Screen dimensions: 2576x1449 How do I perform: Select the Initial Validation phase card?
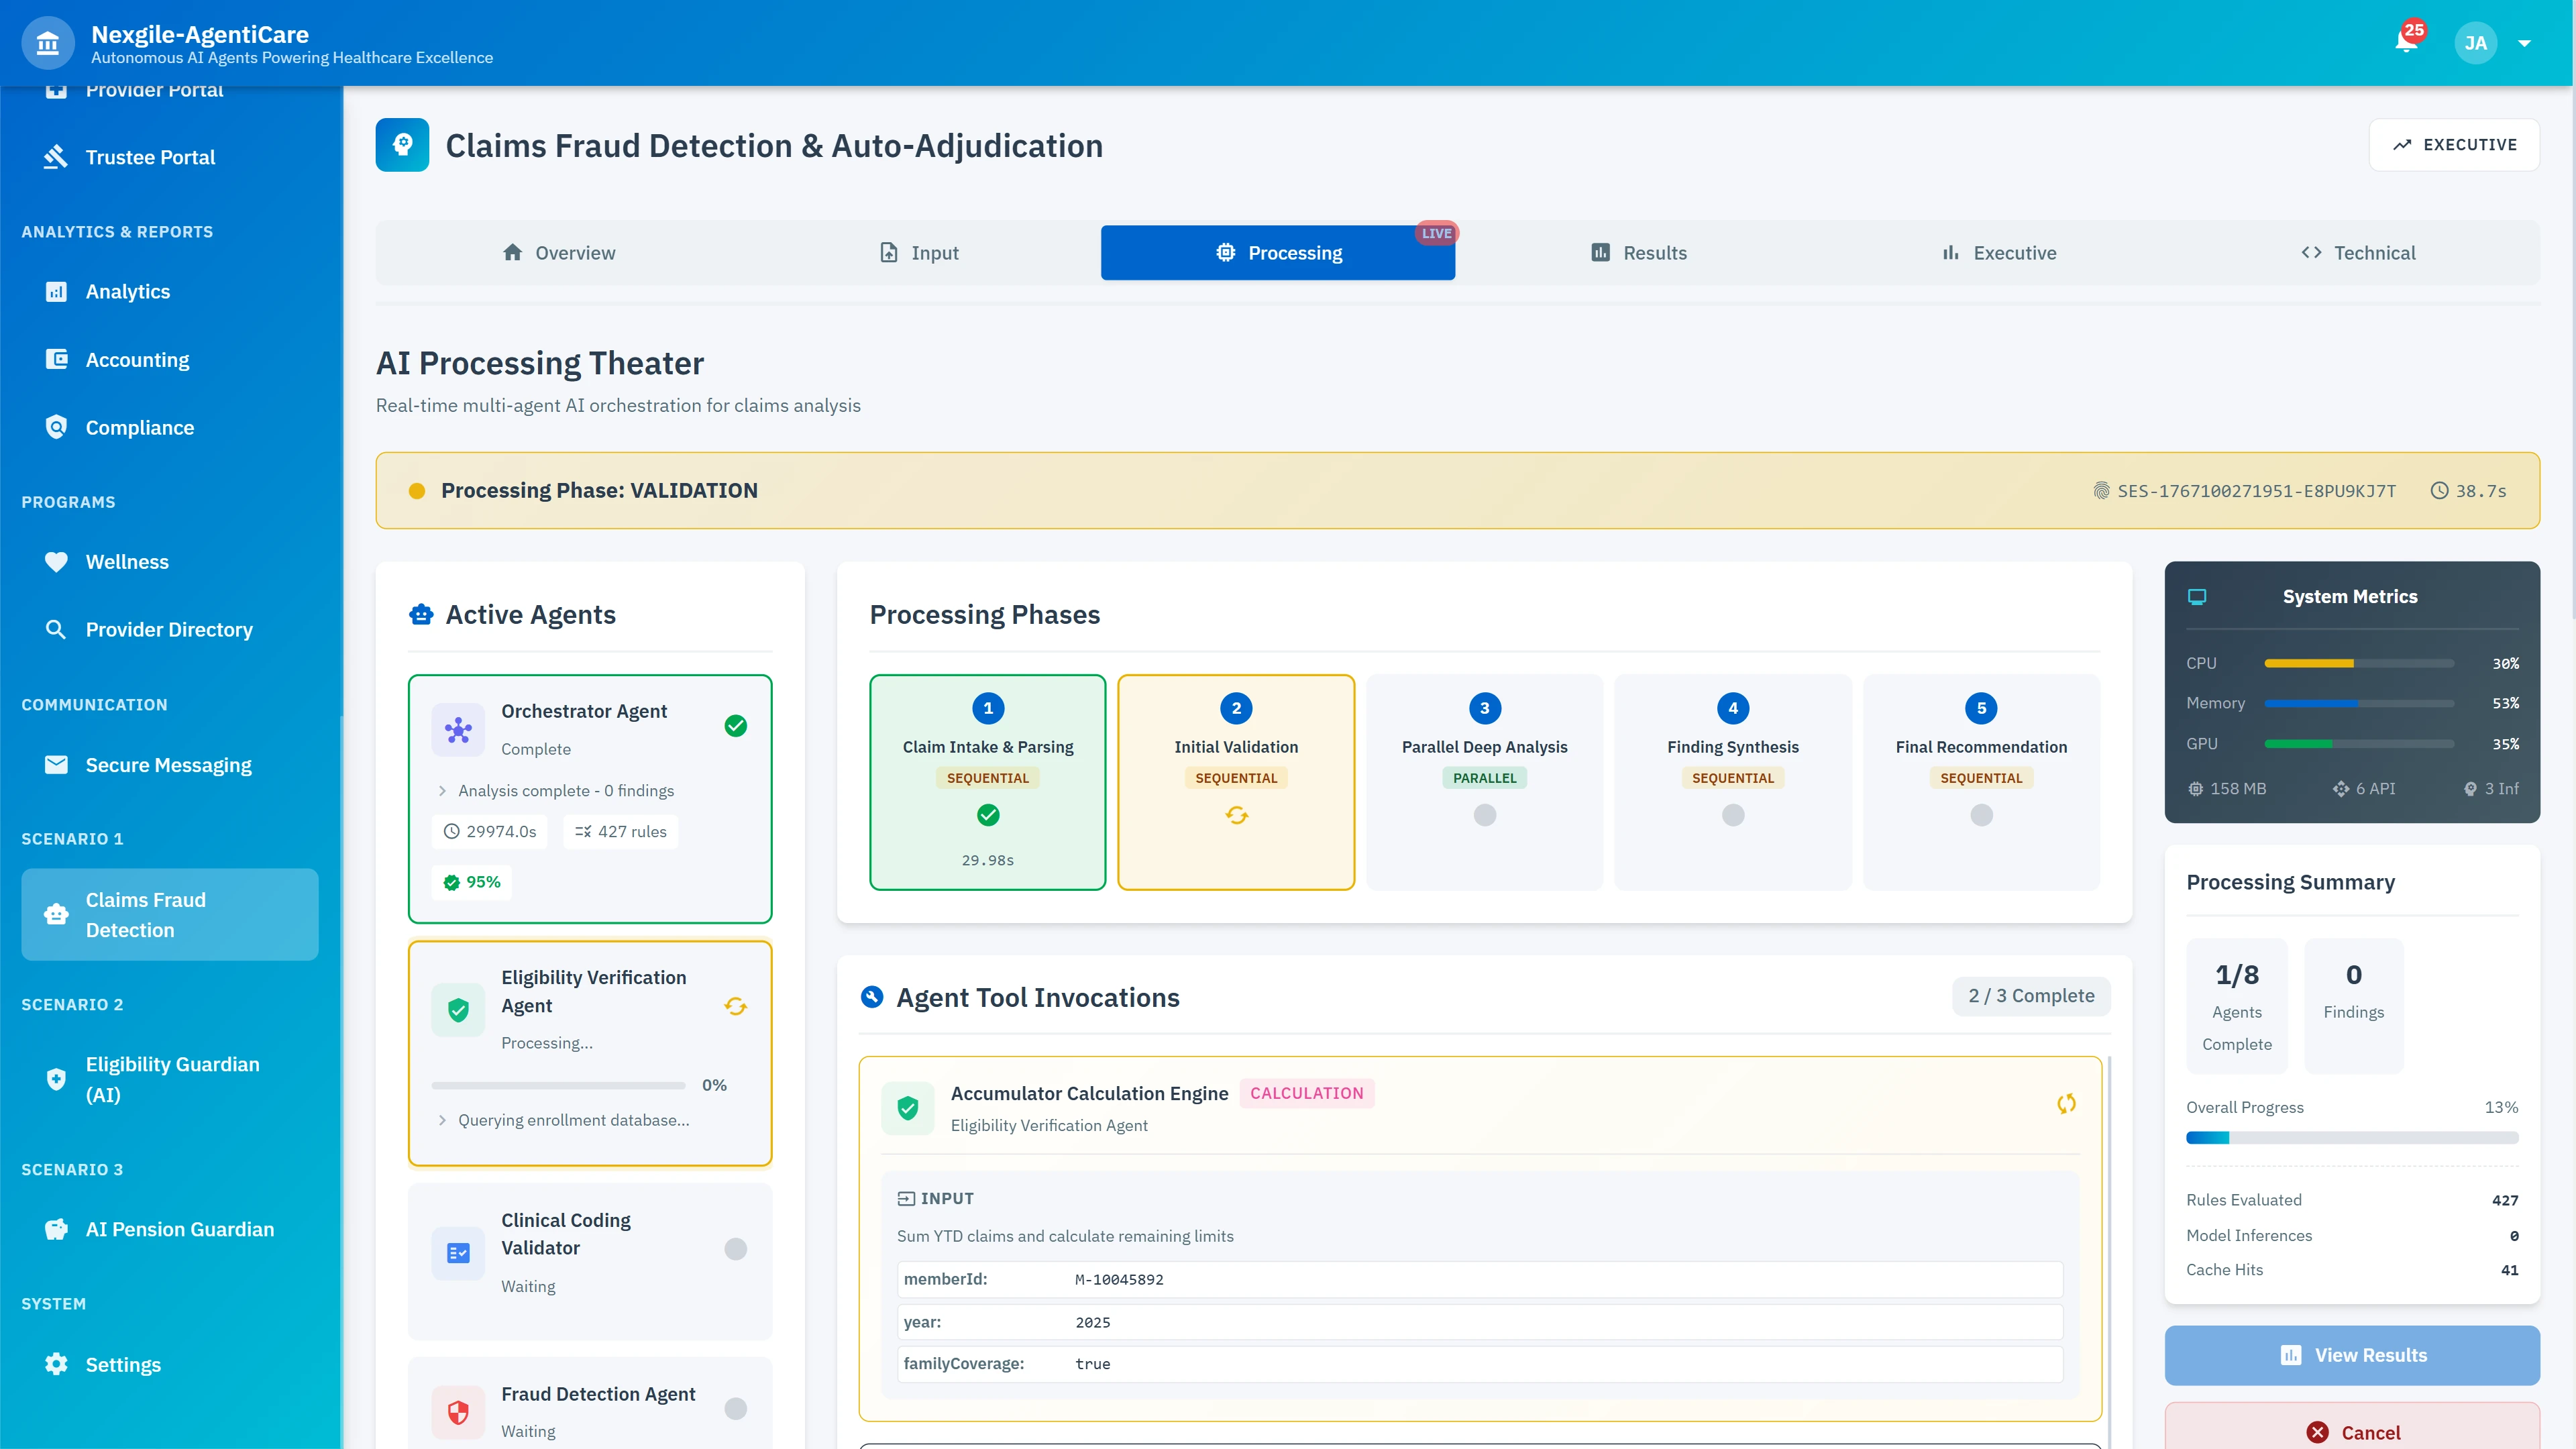(1236, 782)
